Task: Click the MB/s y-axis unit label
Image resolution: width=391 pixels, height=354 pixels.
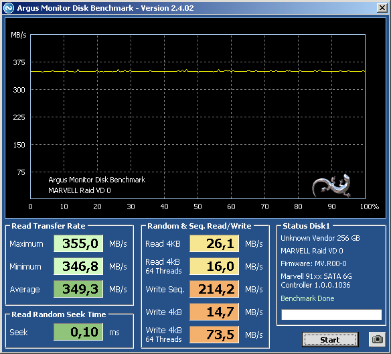Action: click(x=19, y=35)
